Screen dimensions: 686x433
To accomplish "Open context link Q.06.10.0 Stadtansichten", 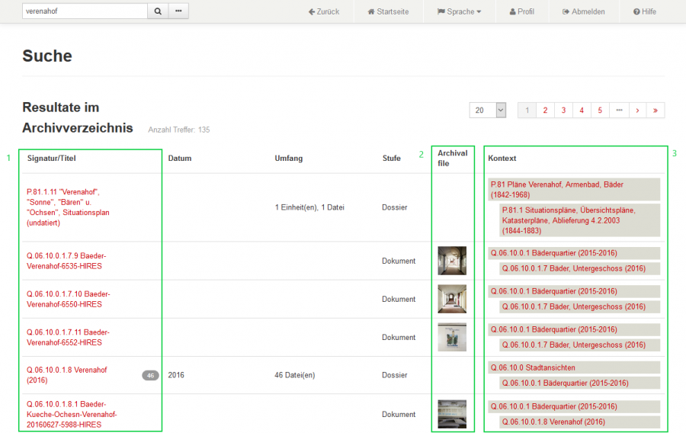I will (533, 367).
